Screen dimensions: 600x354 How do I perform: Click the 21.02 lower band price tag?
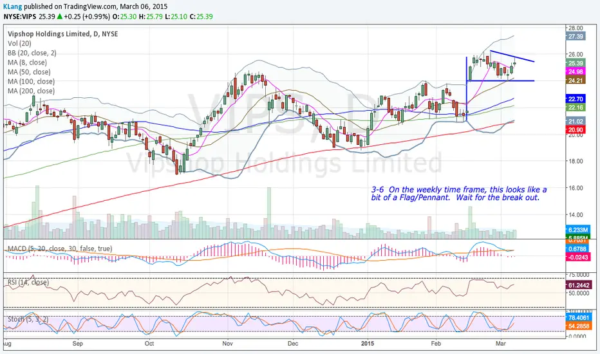(x=576, y=122)
